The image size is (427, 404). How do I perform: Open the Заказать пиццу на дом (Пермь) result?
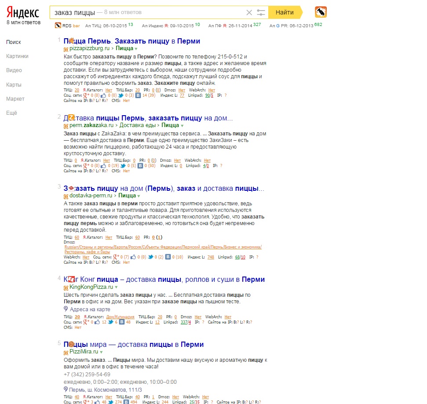point(164,189)
